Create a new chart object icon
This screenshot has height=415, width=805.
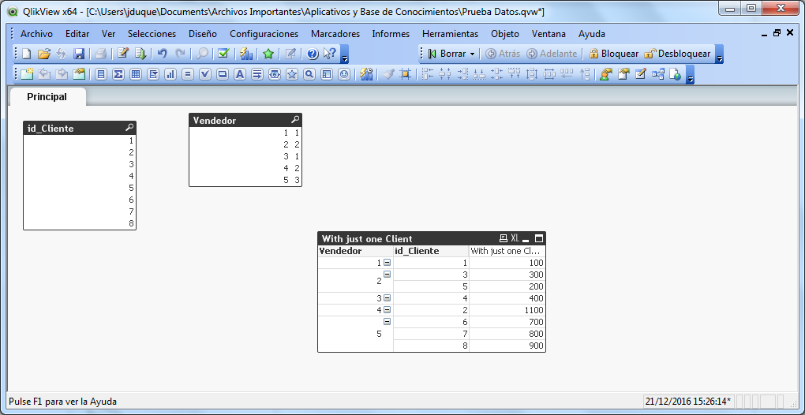[x=170, y=74]
